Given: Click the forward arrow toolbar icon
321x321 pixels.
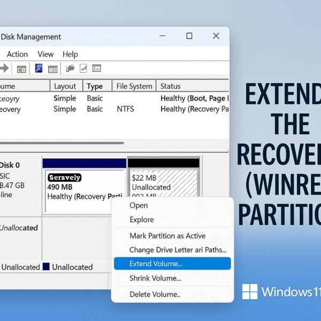Looking at the screenshot, I should [x=4, y=68].
